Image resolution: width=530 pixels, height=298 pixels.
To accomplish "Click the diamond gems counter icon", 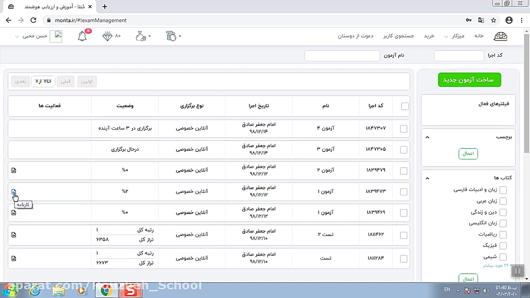I will (107, 36).
